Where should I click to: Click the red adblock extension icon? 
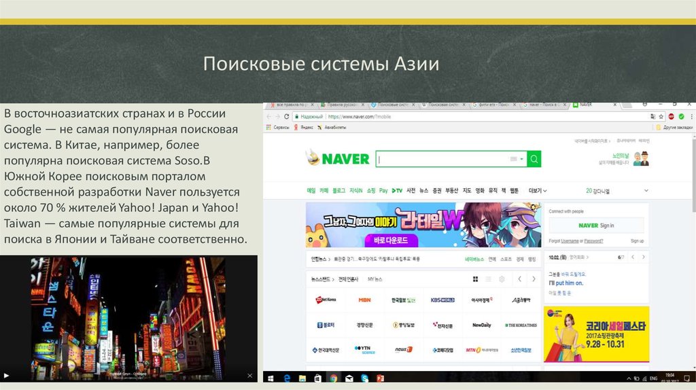[x=671, y=117]
